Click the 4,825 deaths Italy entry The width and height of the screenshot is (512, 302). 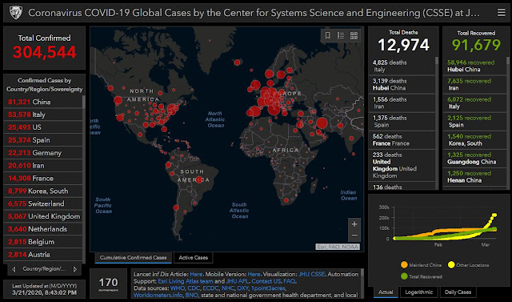pos(402,66)
